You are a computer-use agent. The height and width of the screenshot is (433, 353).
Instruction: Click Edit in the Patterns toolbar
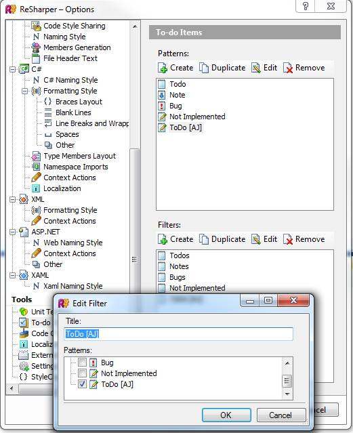264,68
